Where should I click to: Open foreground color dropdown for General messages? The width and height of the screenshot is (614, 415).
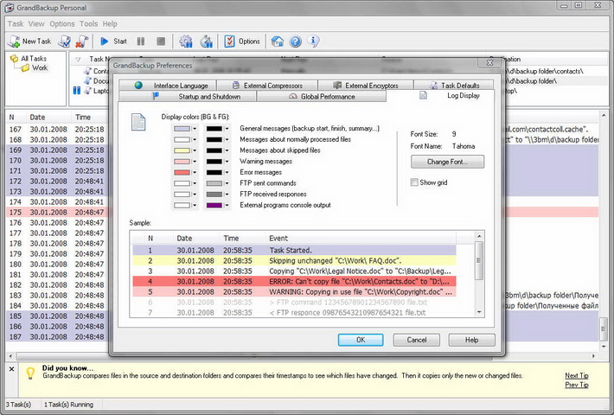[227, 129]
